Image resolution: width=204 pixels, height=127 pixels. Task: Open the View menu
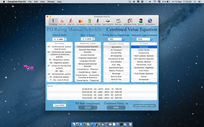(x=42, y=2)
